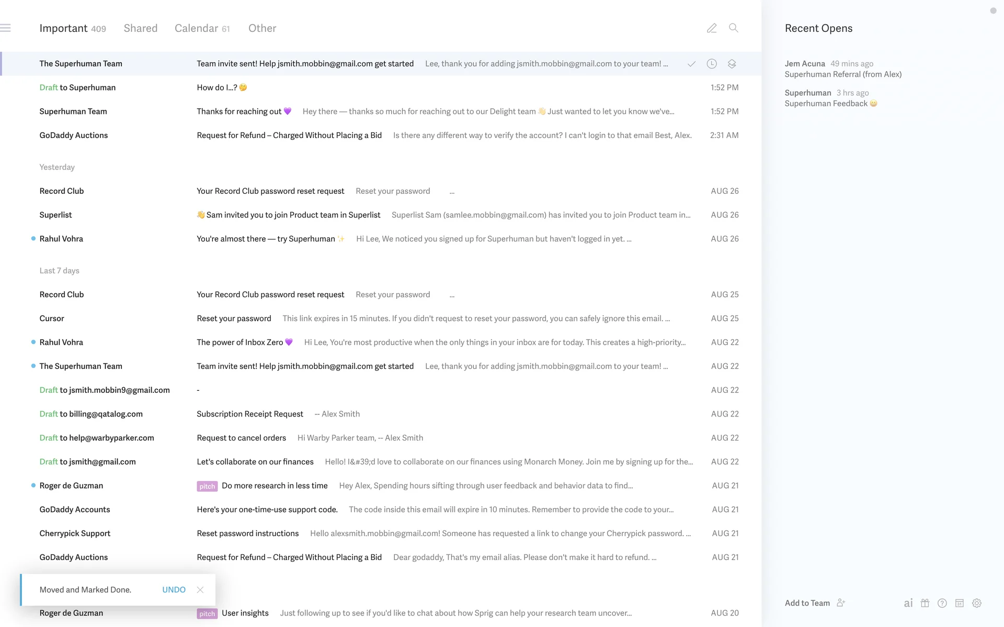Screen dimensions: 1004x627
Task: Open the calendar icon in the bottom bar
Action: pyautogui.click(x=960, y=603)
